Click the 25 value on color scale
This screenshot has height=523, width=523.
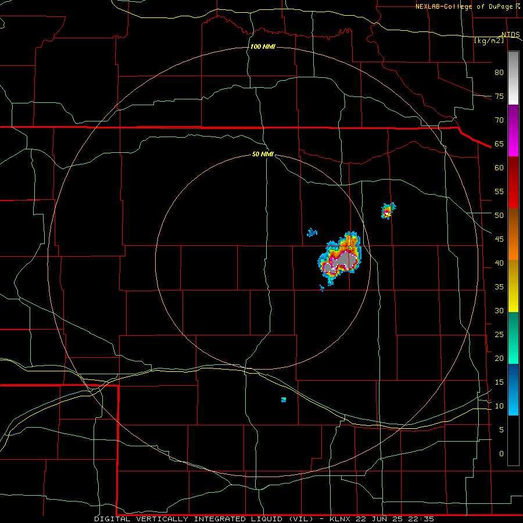[x=499, y=334]
